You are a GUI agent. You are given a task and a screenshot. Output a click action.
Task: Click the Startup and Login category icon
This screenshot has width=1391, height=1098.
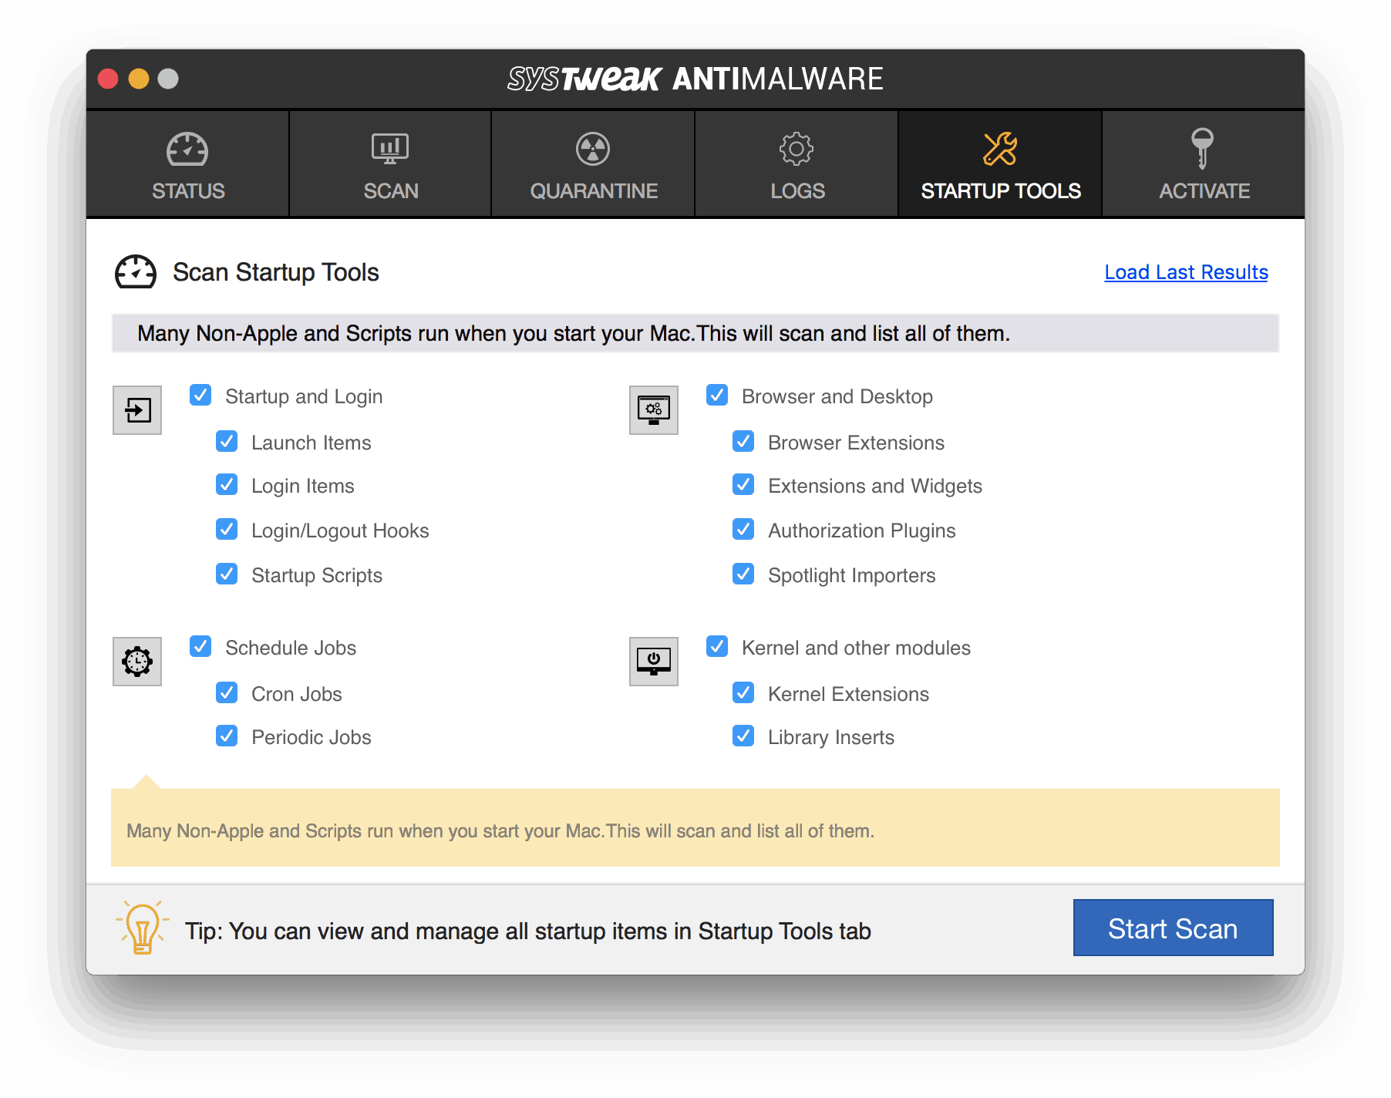pyautogui.click(x=137, y=410)
